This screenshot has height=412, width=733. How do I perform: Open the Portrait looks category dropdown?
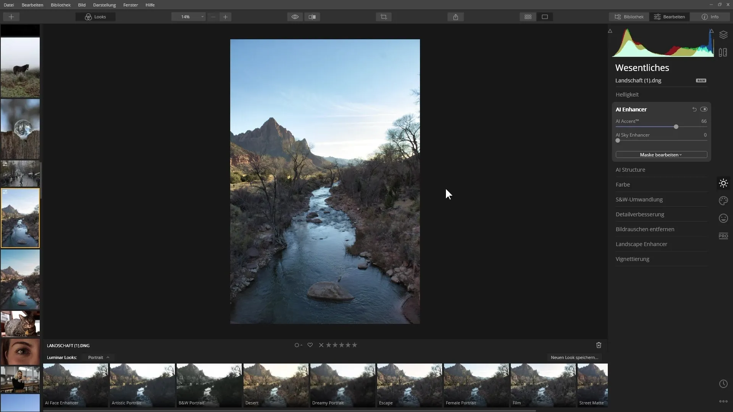pyautogui.click(x=98, y=357)
